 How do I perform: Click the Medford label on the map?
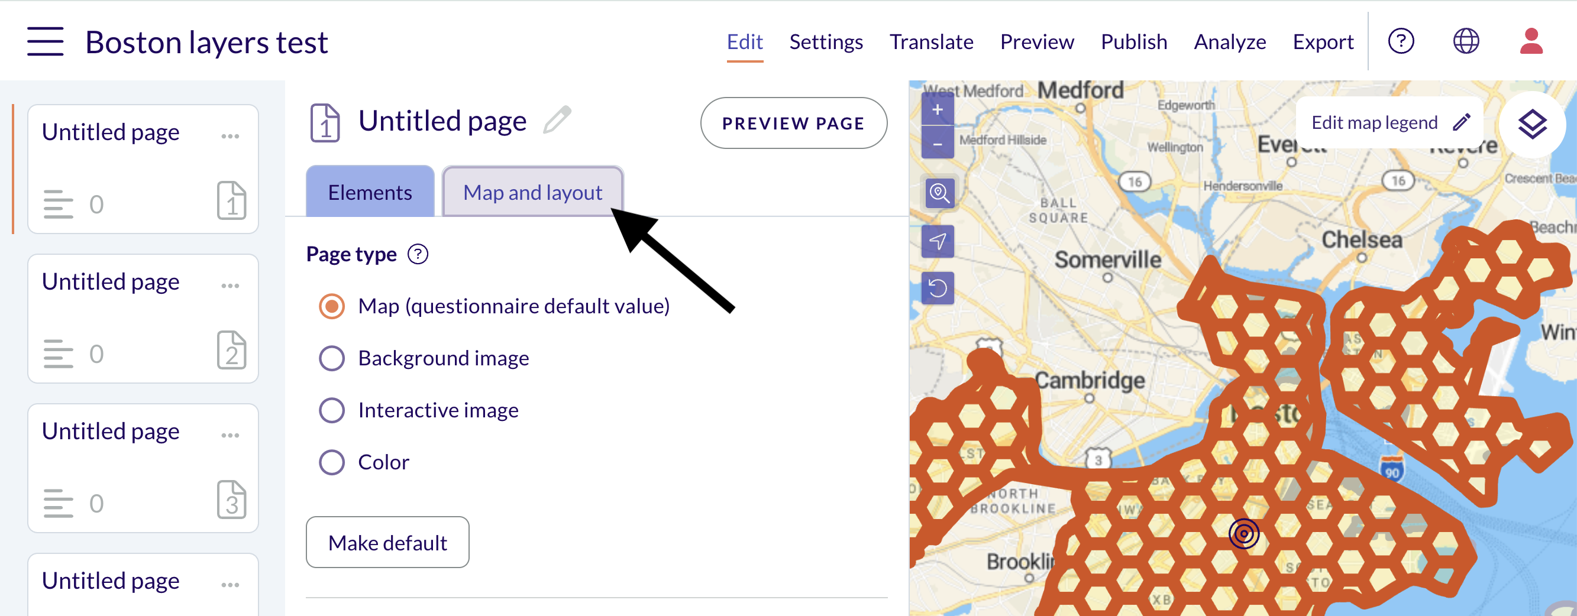tap(1081, 90)
